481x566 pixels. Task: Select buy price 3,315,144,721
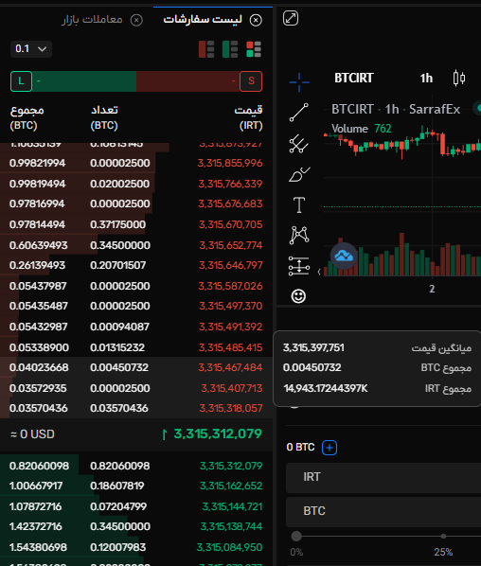(232, 506)
